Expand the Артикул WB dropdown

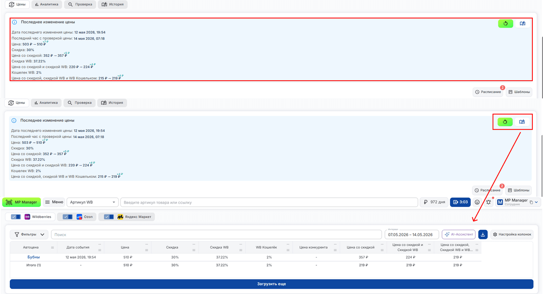coord(92,202)
